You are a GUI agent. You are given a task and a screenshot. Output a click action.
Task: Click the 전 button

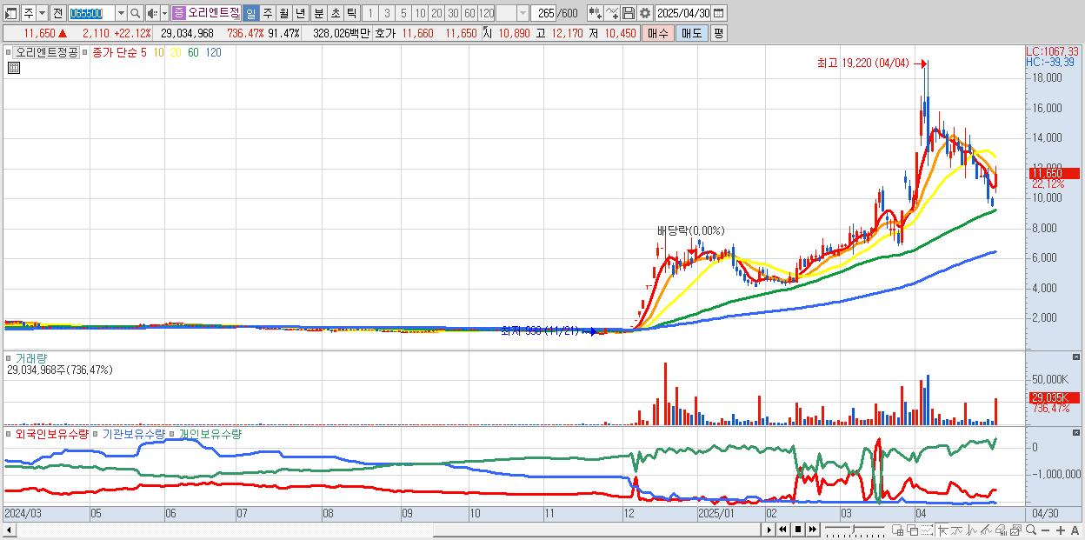click(57, 13)
